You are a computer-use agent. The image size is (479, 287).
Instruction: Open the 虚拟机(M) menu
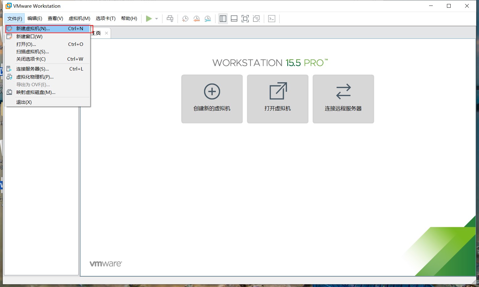[79, 18]
